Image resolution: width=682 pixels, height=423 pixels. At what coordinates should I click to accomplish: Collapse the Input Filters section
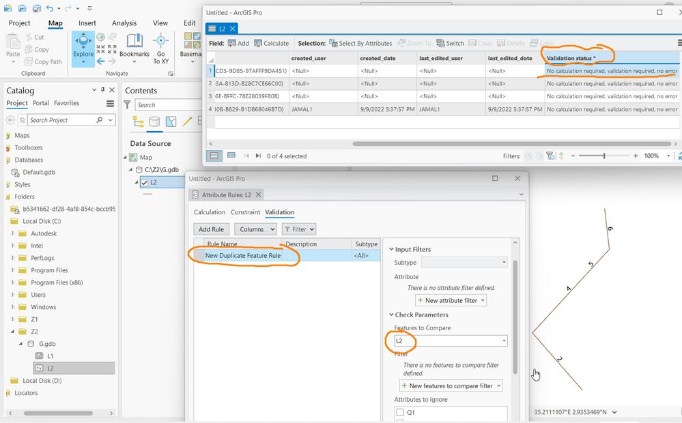tap(391, 249)
